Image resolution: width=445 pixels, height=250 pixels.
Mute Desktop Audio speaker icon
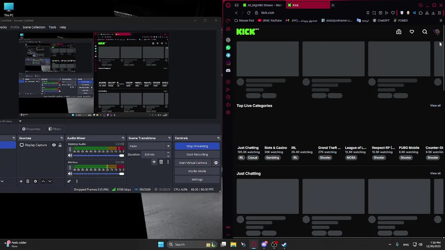(70, 156)
